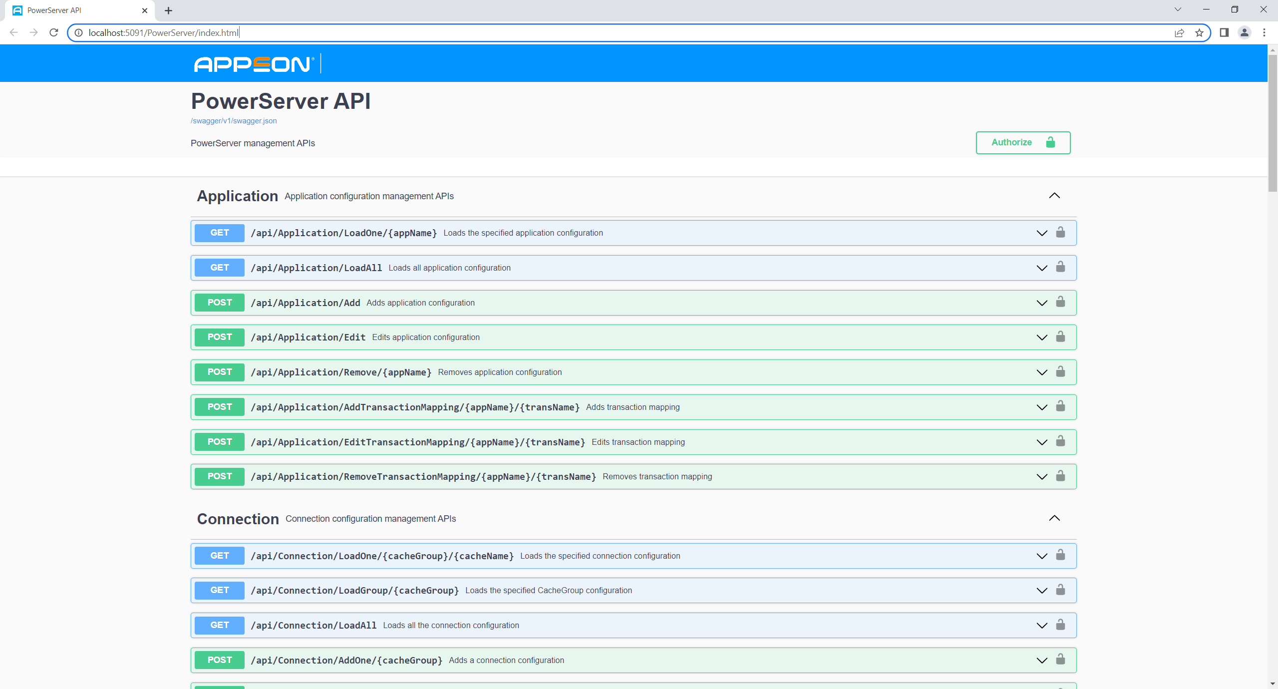The image size is (1278, 689).
Task: Click the Authorize lock icon
Action: 1051,142
